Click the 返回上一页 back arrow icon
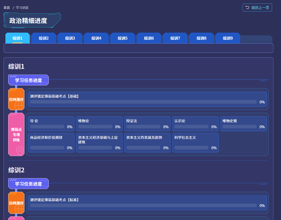281x220 pixels. (247, 7)
